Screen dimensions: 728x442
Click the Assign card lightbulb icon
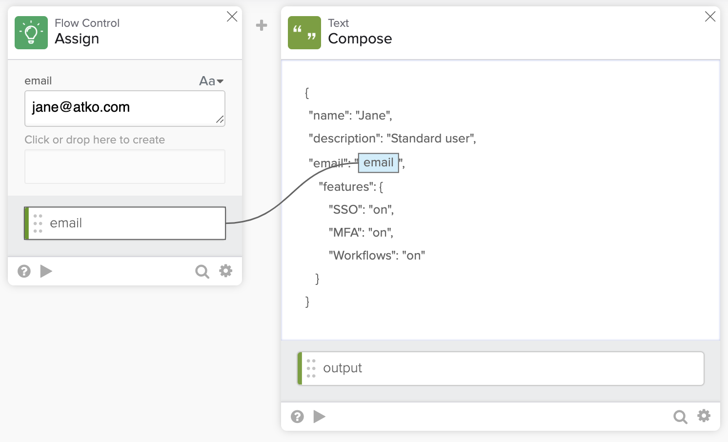click(x=31, y=33)
